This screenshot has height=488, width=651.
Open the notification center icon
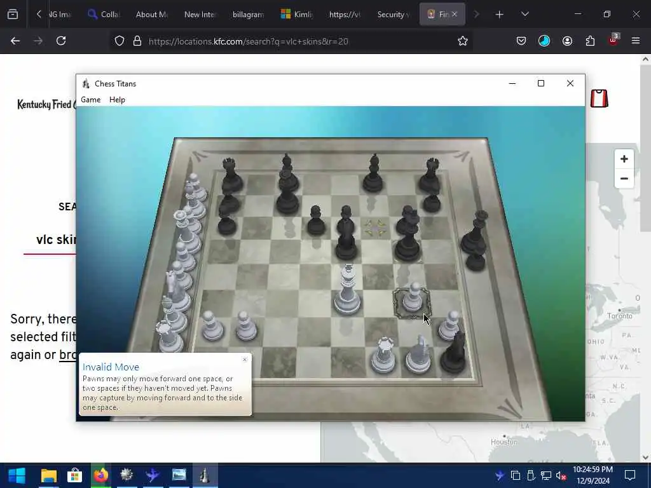630,475
